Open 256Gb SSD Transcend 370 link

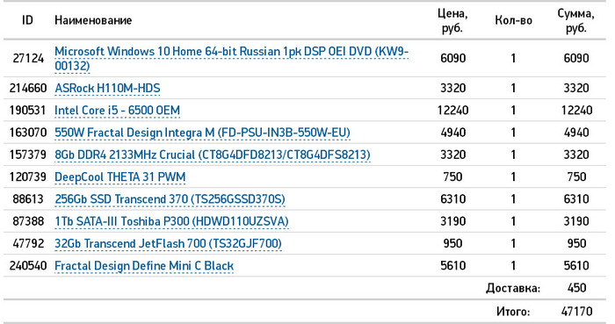tap(170, 199)
